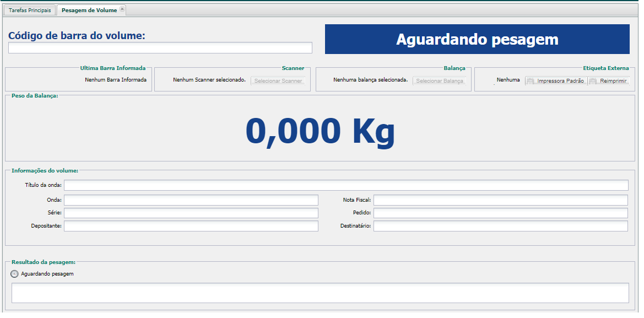Click the 'Ultima Barra Informada' group label
Screen dimensions: 644x318
113,68
